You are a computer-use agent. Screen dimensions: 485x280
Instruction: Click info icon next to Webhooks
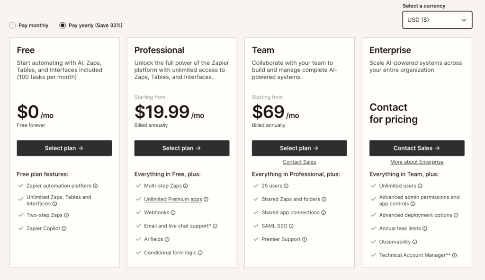(x=173, y=213)
